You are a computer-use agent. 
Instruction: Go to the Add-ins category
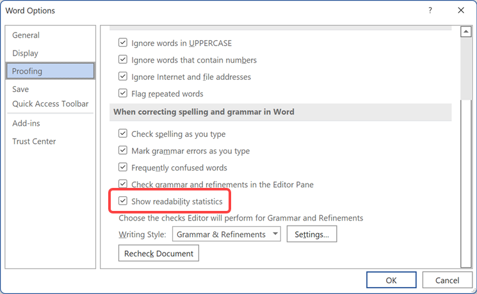26,123
